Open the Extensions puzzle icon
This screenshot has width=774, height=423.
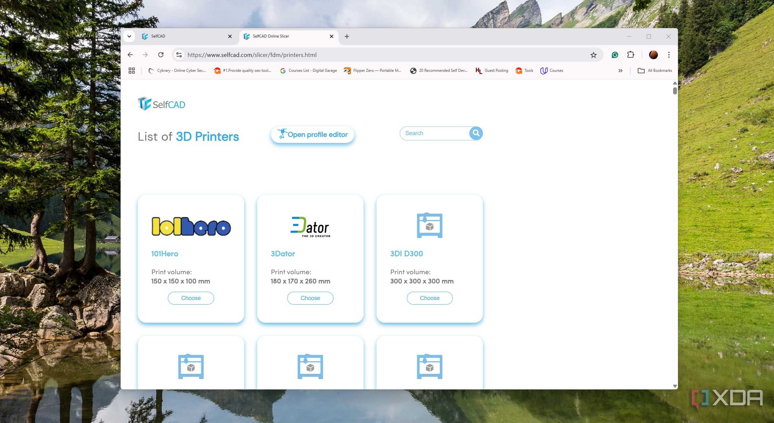[x=630, y=55]
